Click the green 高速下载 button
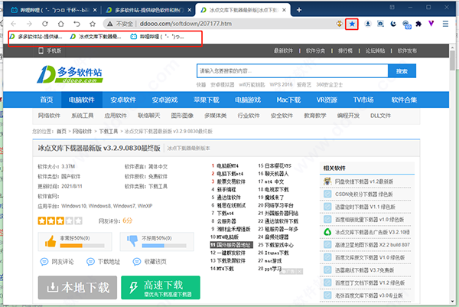Viewport: 459px width, 307px height. tap(161, 287)
